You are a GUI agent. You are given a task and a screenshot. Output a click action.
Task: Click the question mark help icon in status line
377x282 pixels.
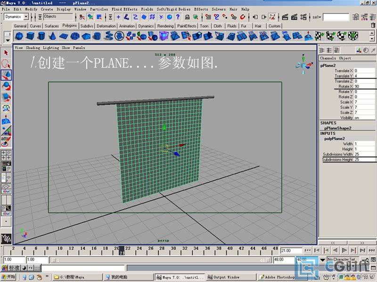tap(178, 17)
